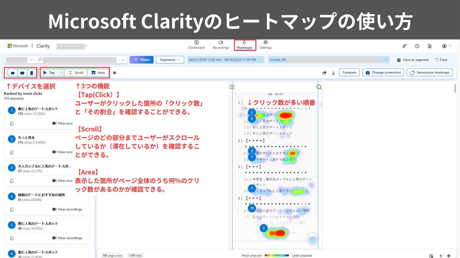Click Change screenshot button

pyautogui.click(x=383, y=73)
